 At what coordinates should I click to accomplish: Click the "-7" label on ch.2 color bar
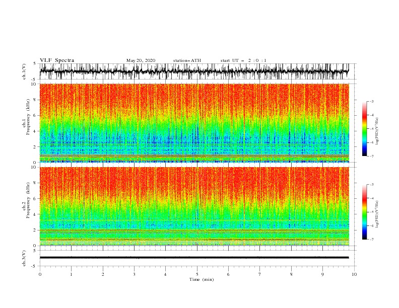[371, 239]
